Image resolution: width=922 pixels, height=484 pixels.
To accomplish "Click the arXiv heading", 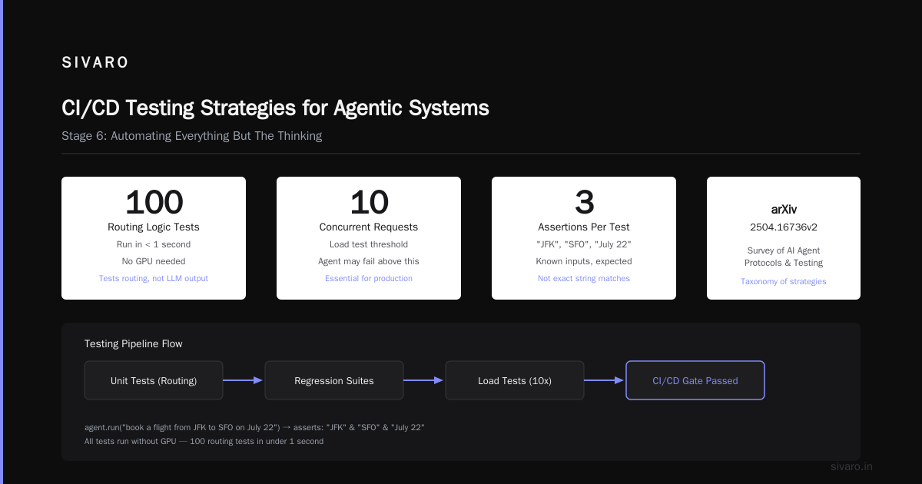I will 784,209.
